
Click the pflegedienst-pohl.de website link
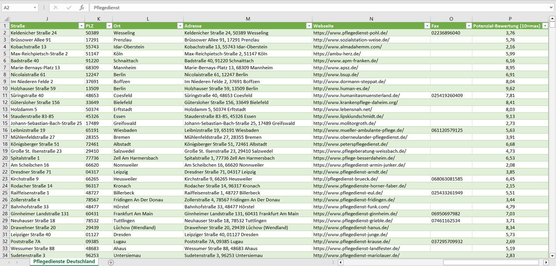pos(350,33)
